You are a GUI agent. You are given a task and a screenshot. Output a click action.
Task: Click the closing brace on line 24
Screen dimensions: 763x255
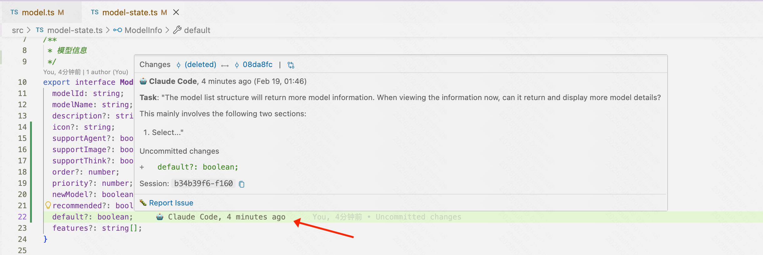coord(45,239)
